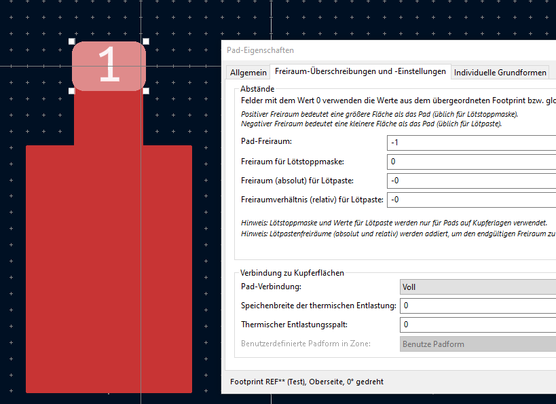The width and height of the screenshot is (556, 404).
Task: Click the Speichenbreite der thermischen Entlastung field
Action: (478, 306)
